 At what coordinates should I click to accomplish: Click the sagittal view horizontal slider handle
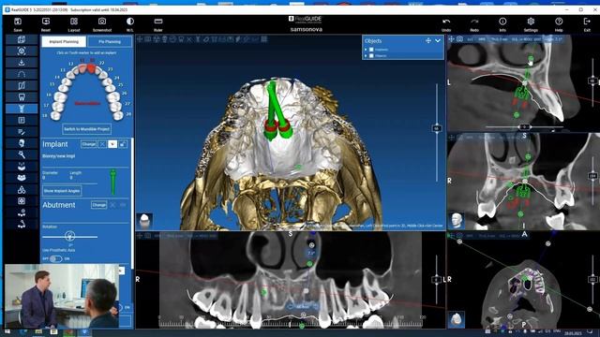tap(524, 127)
